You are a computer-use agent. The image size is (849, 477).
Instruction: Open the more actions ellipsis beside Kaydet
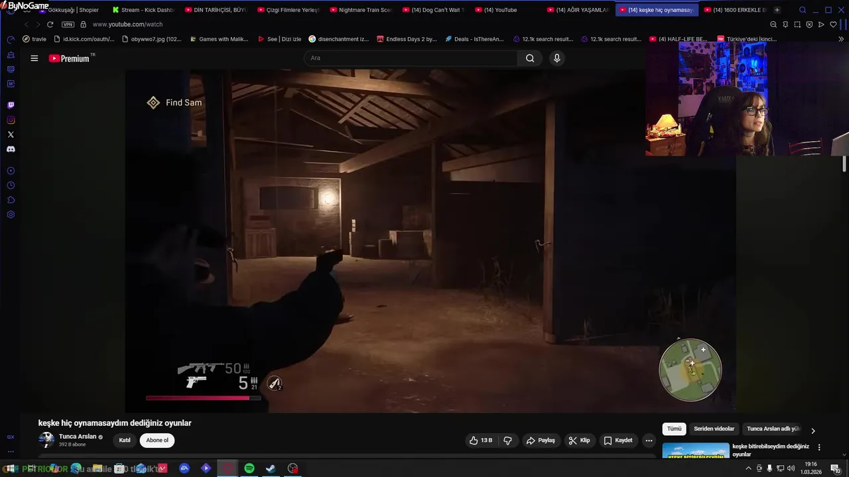(649, 441)
